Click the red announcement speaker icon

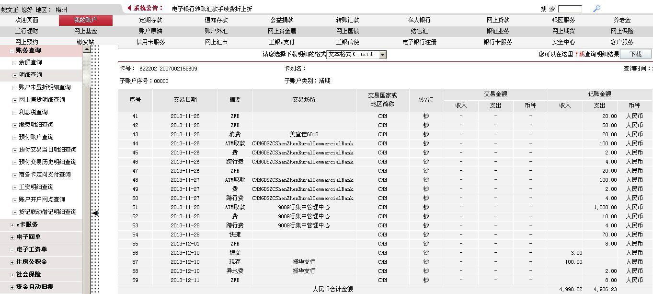[129, 8]
